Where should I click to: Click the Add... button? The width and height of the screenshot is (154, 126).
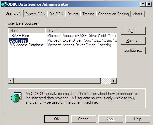[x=133, y=31]
